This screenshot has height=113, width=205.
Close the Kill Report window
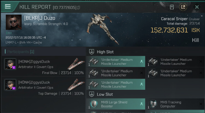[197, 7]
